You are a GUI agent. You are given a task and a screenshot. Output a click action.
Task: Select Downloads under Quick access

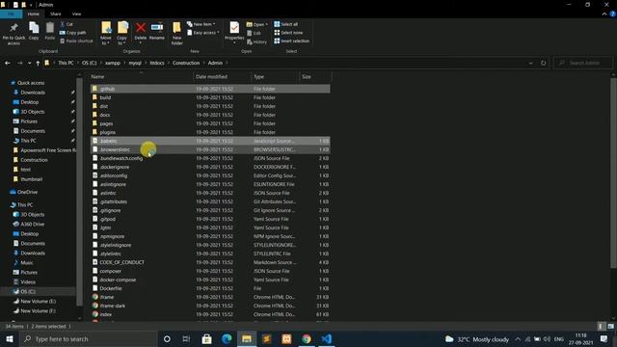pos(33,93)
